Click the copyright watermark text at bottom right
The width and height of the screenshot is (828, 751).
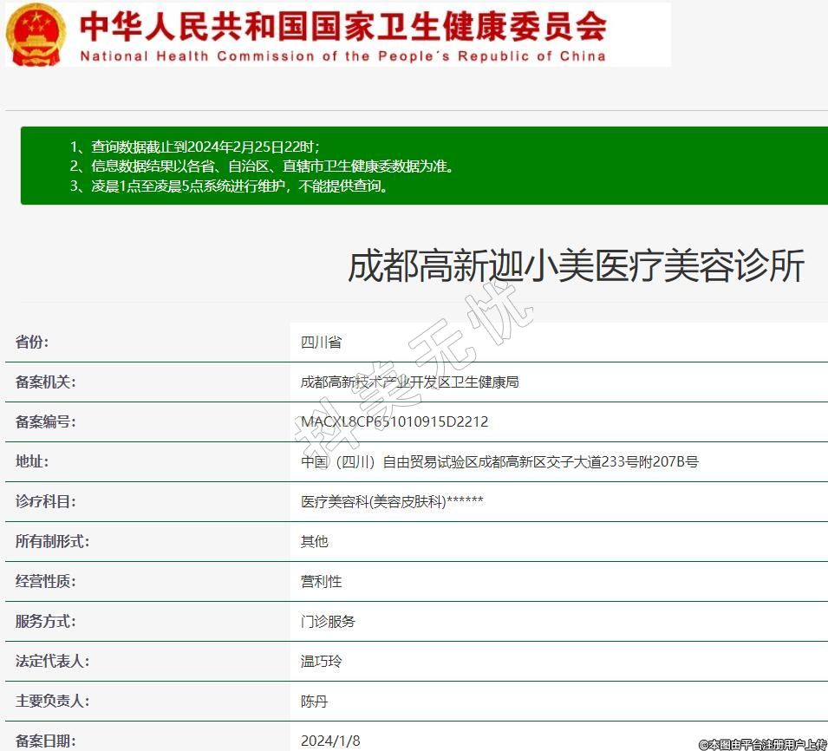(762, 744)
